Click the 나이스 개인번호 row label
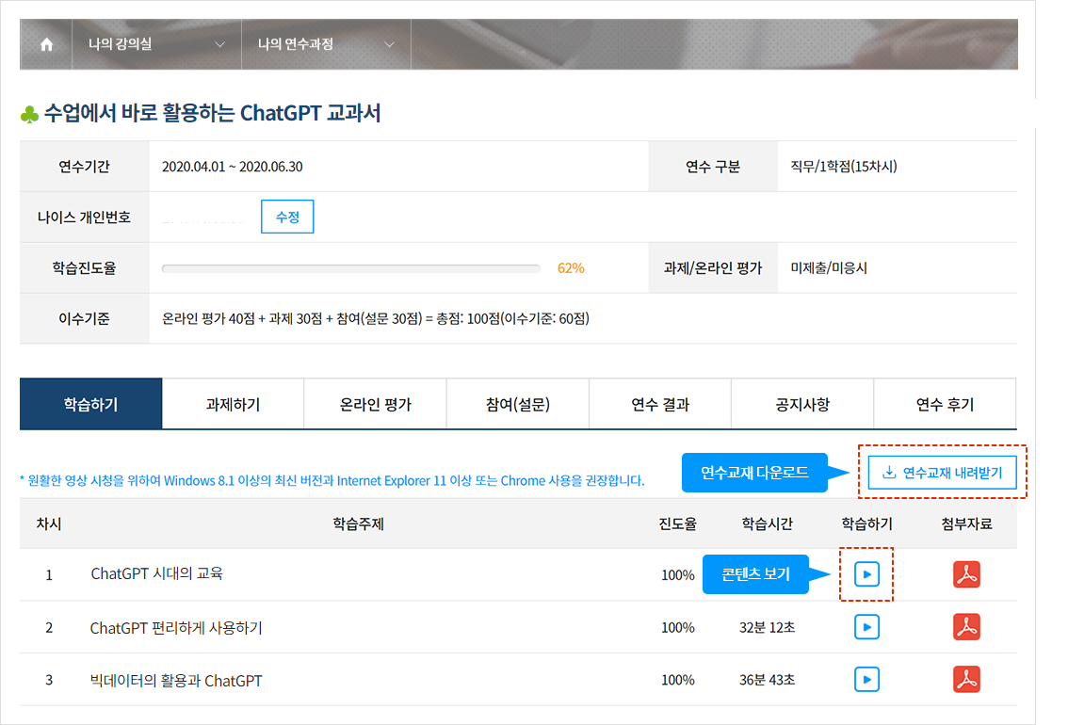Image resolution: width=1068 pixels, height=725 pixels. (x=84, y=217)
